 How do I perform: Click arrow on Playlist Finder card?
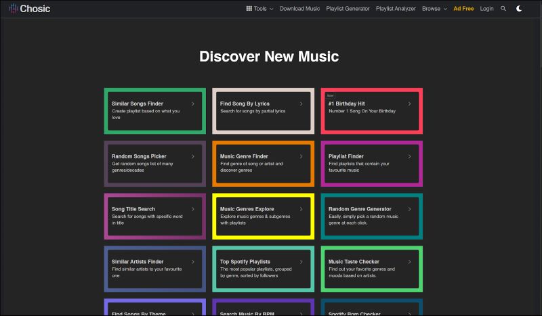(410, 156)
